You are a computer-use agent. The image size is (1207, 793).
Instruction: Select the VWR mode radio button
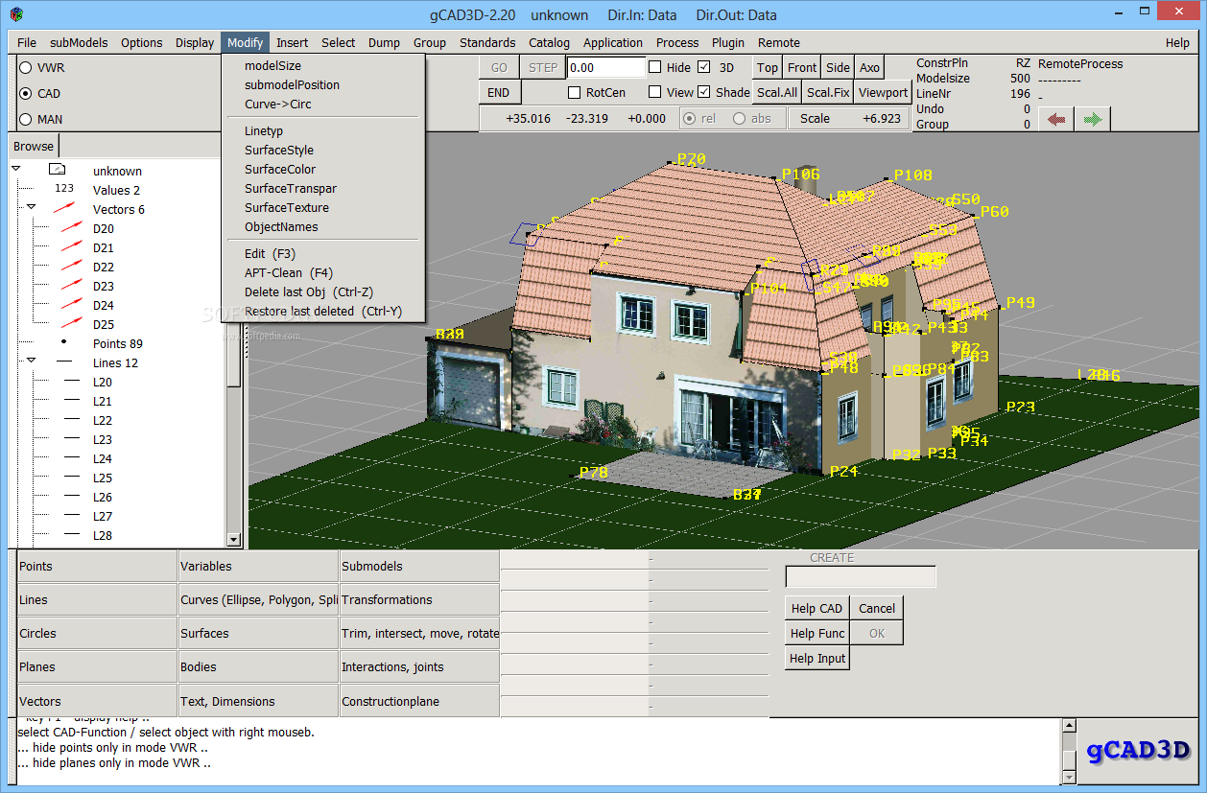25,68
